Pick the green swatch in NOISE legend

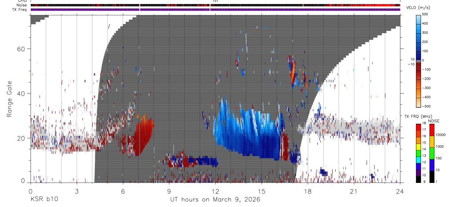pyautogui.click(x=431, y=153)
